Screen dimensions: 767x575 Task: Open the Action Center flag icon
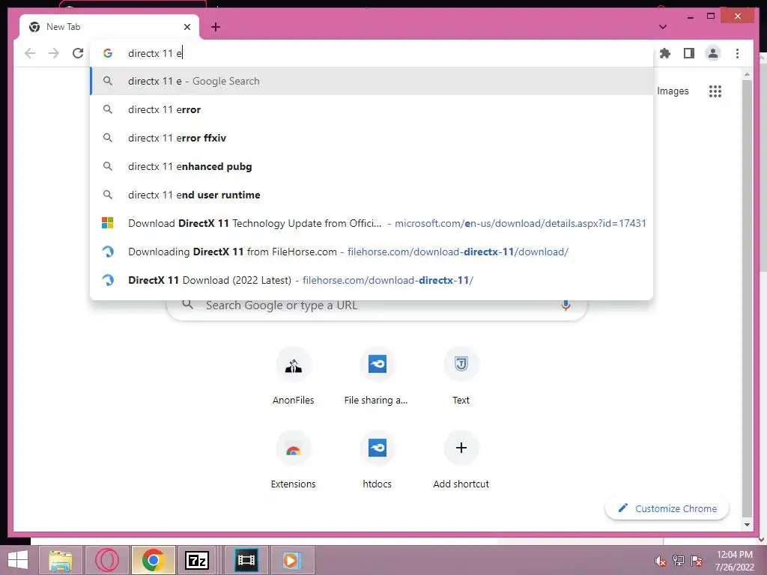pyautogui.click(x=697, y=561)
